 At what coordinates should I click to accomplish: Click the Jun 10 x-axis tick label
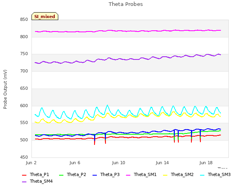[x=119, y=163]
